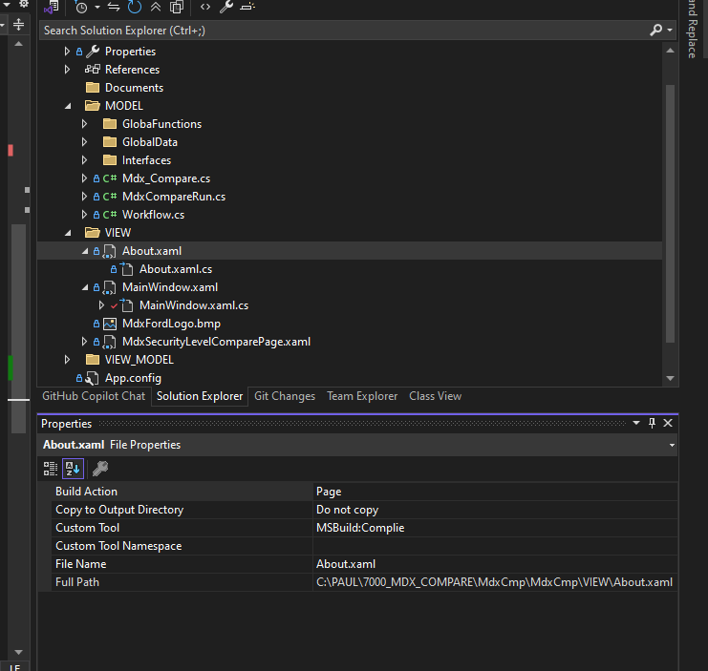Expand the References node
708x671 pixels.
pos(67,70)
